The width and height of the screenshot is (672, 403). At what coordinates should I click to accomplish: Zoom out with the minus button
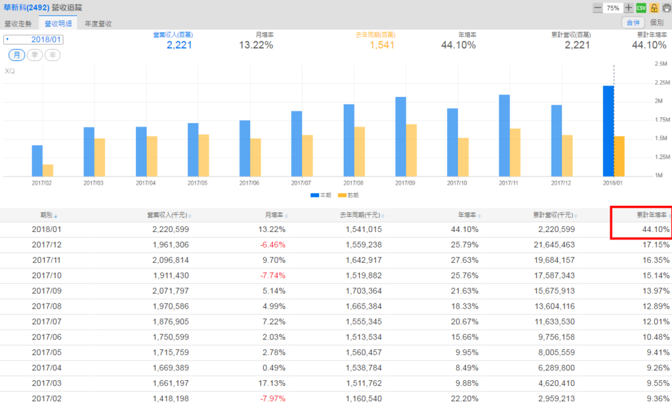point(597,8)
